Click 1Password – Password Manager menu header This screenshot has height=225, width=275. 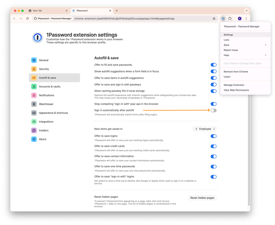click(241, 26)
